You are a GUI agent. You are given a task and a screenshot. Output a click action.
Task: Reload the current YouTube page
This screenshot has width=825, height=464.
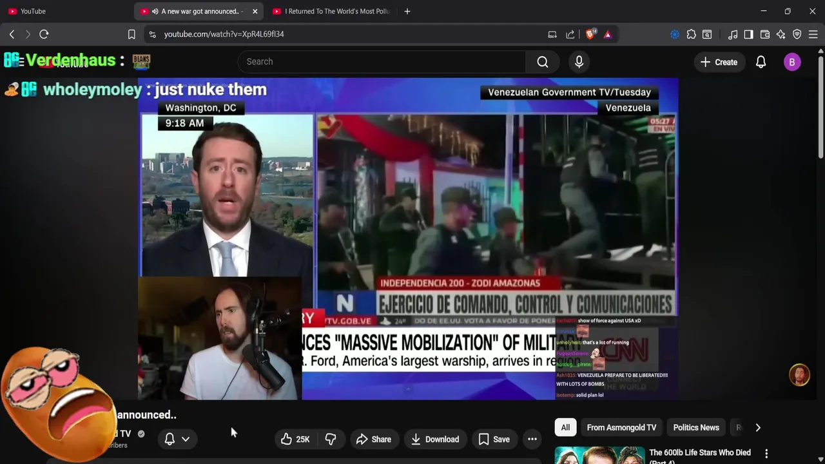[x=44, y=34]
